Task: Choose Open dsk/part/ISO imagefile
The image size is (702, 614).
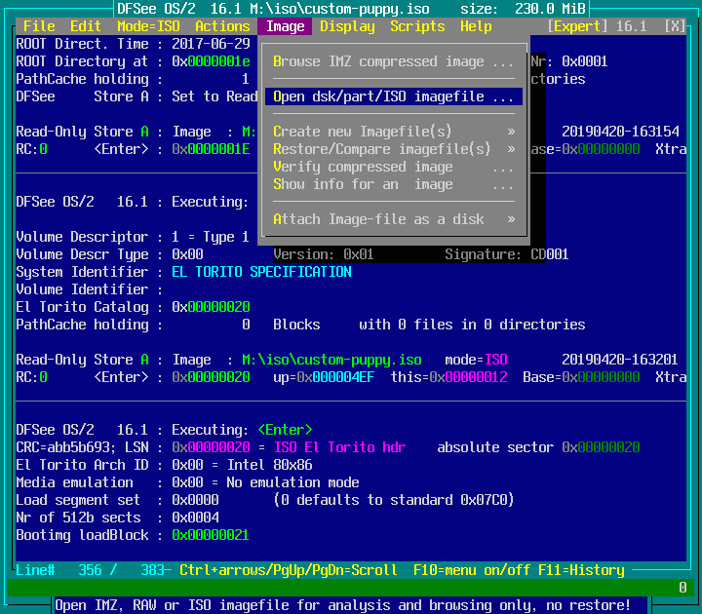Action: pyautogui.click(x=393, y=96)
